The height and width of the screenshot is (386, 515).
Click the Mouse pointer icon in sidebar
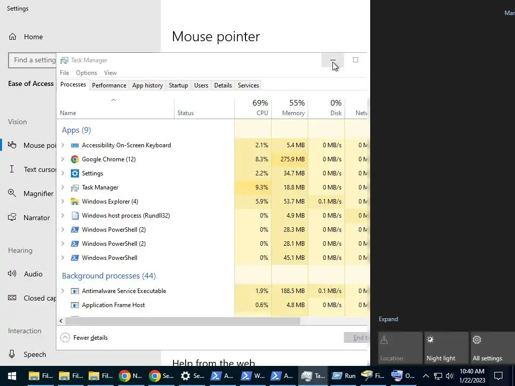pos(12,144)
